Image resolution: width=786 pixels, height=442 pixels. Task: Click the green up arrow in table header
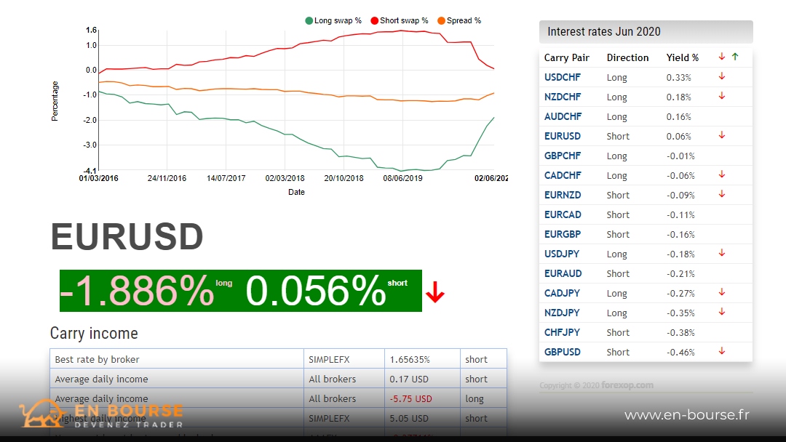click(x=734, y=57)
